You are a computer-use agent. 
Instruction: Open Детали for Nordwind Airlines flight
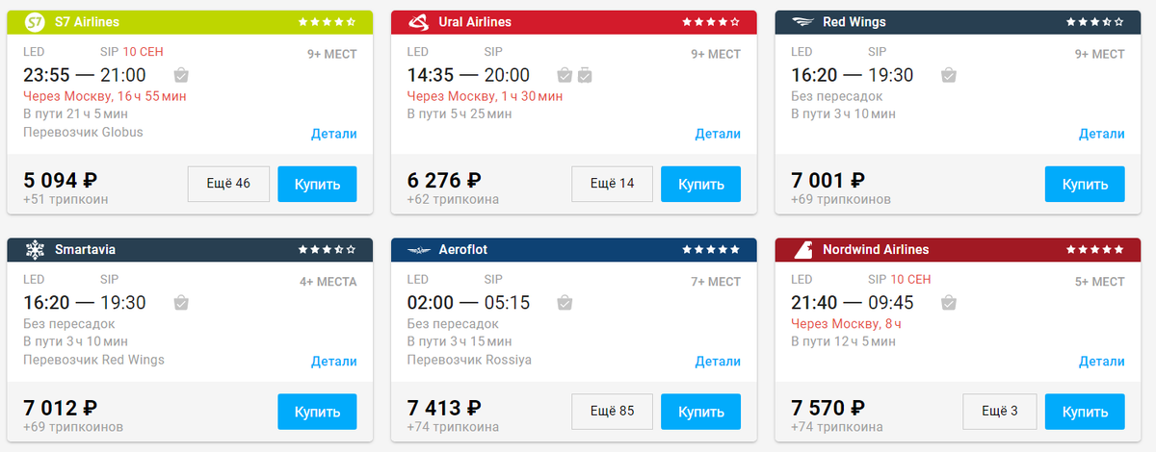(1102, 362)
